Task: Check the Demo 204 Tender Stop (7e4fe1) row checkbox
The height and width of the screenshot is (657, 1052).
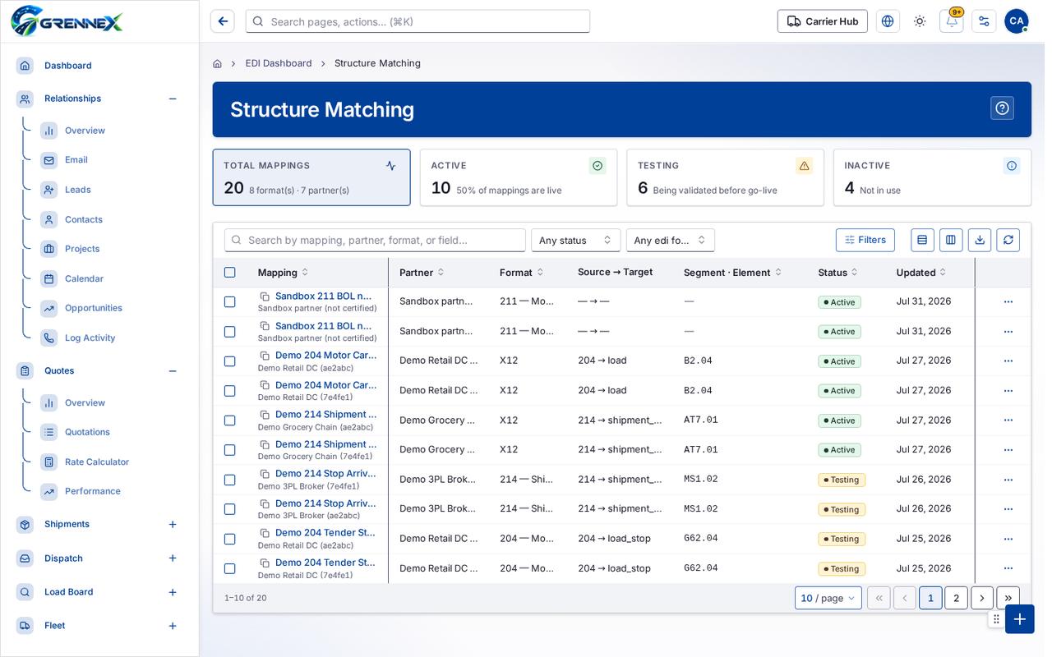Action: point(230,568)
